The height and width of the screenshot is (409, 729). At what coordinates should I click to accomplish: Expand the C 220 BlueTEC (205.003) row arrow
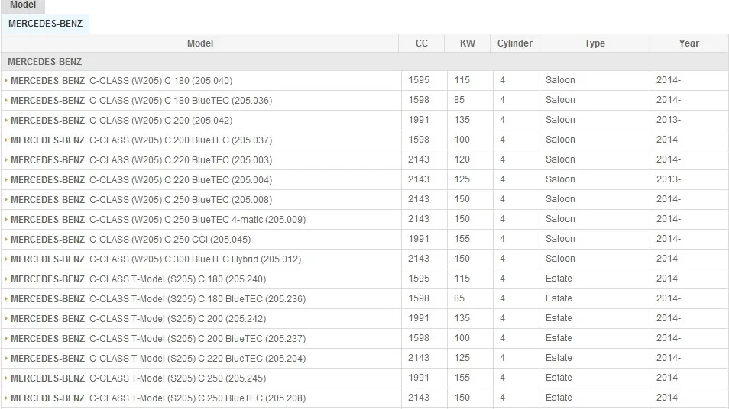point(6,159)
